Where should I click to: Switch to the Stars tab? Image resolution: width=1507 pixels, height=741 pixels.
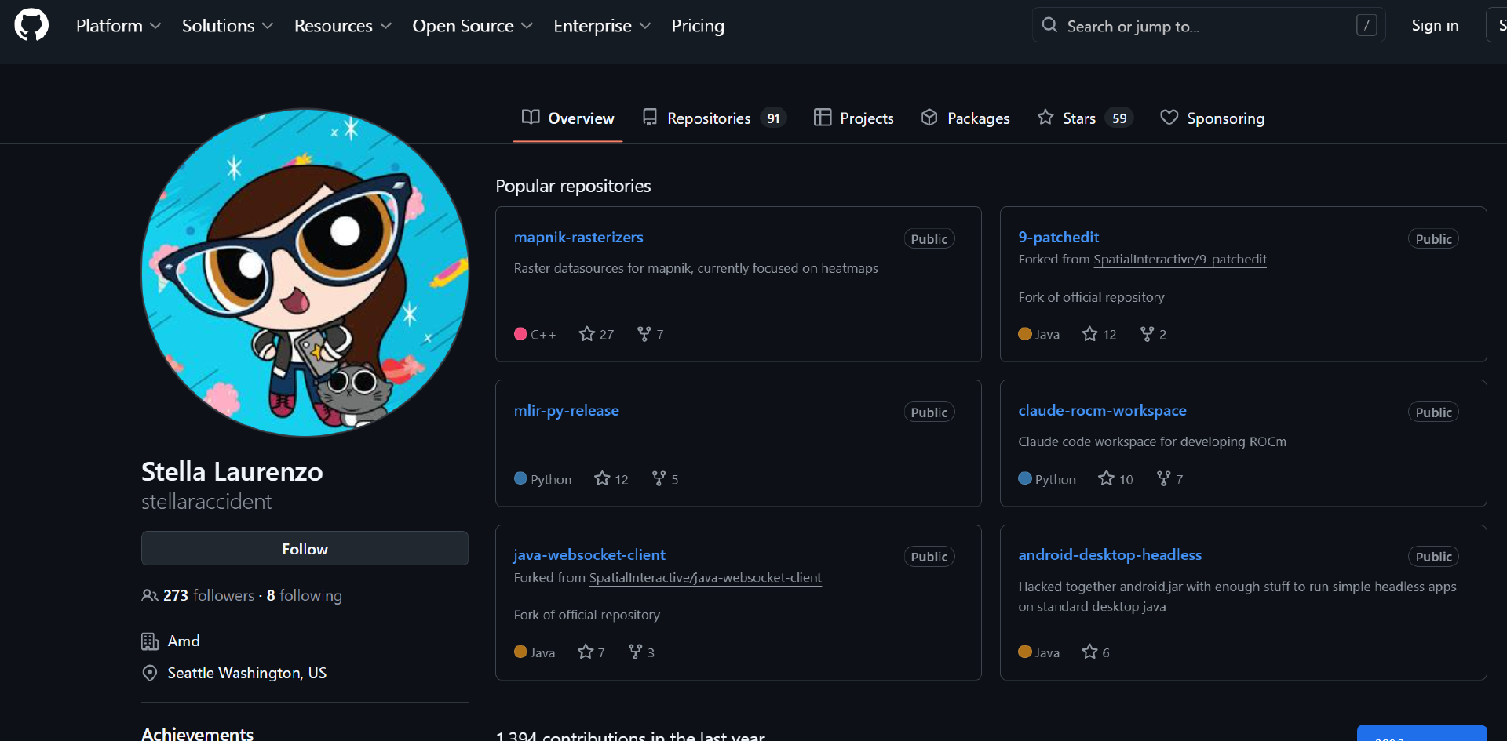click(1085, 118)
